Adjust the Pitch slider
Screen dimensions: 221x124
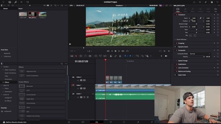(x=196, y=30)
